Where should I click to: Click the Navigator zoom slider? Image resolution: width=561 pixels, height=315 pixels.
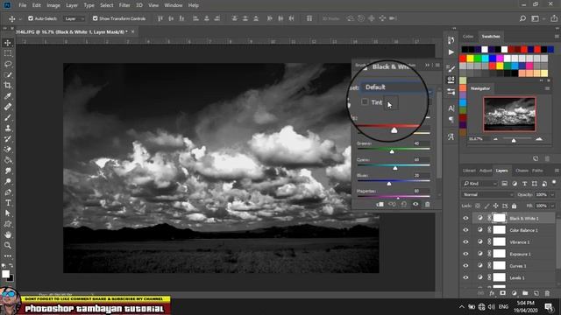tap(514, 140)
